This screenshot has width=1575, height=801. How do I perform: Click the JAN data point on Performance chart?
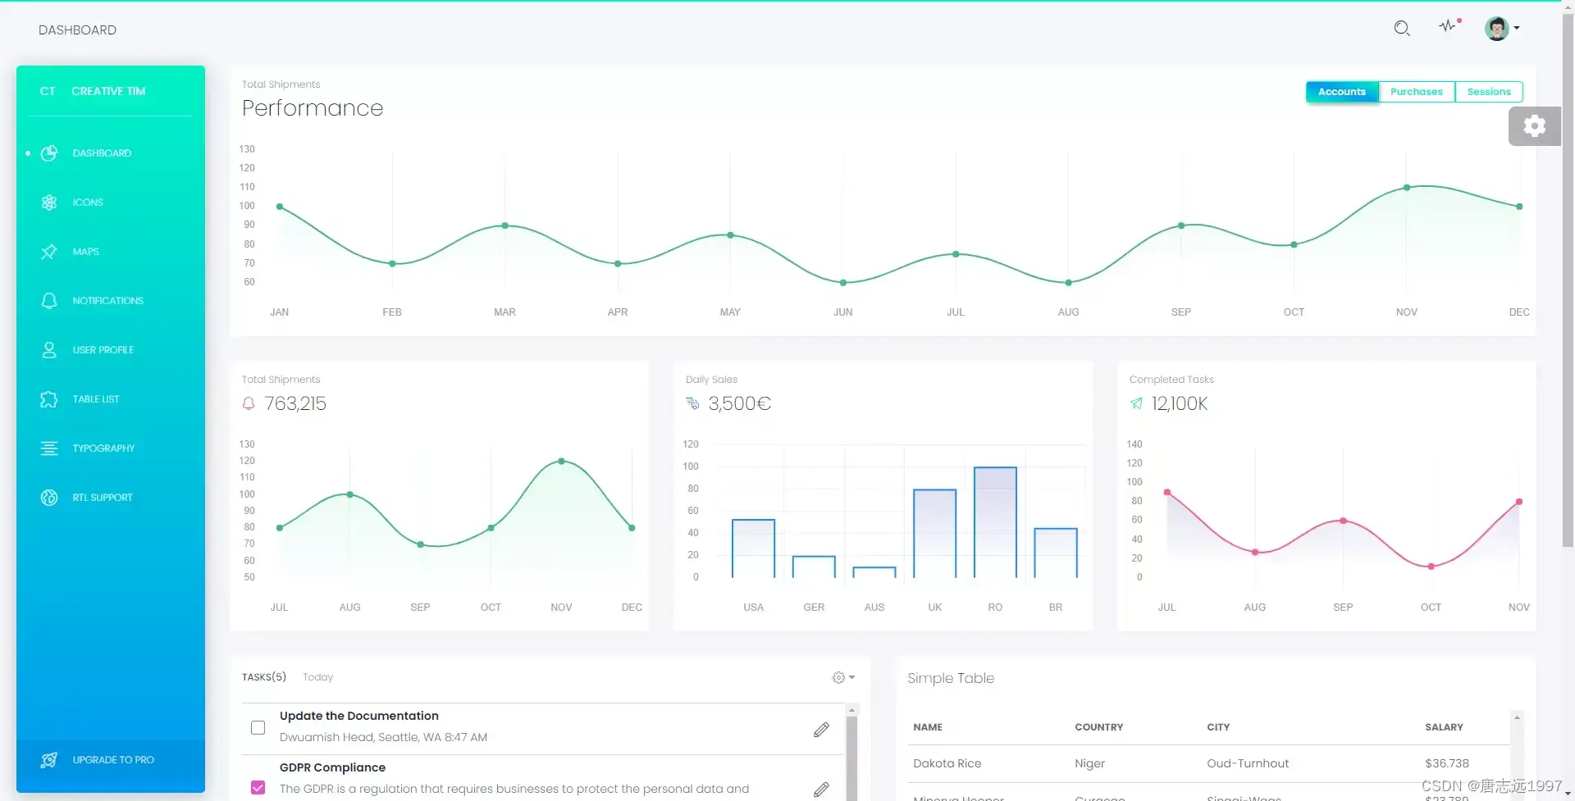280,207
